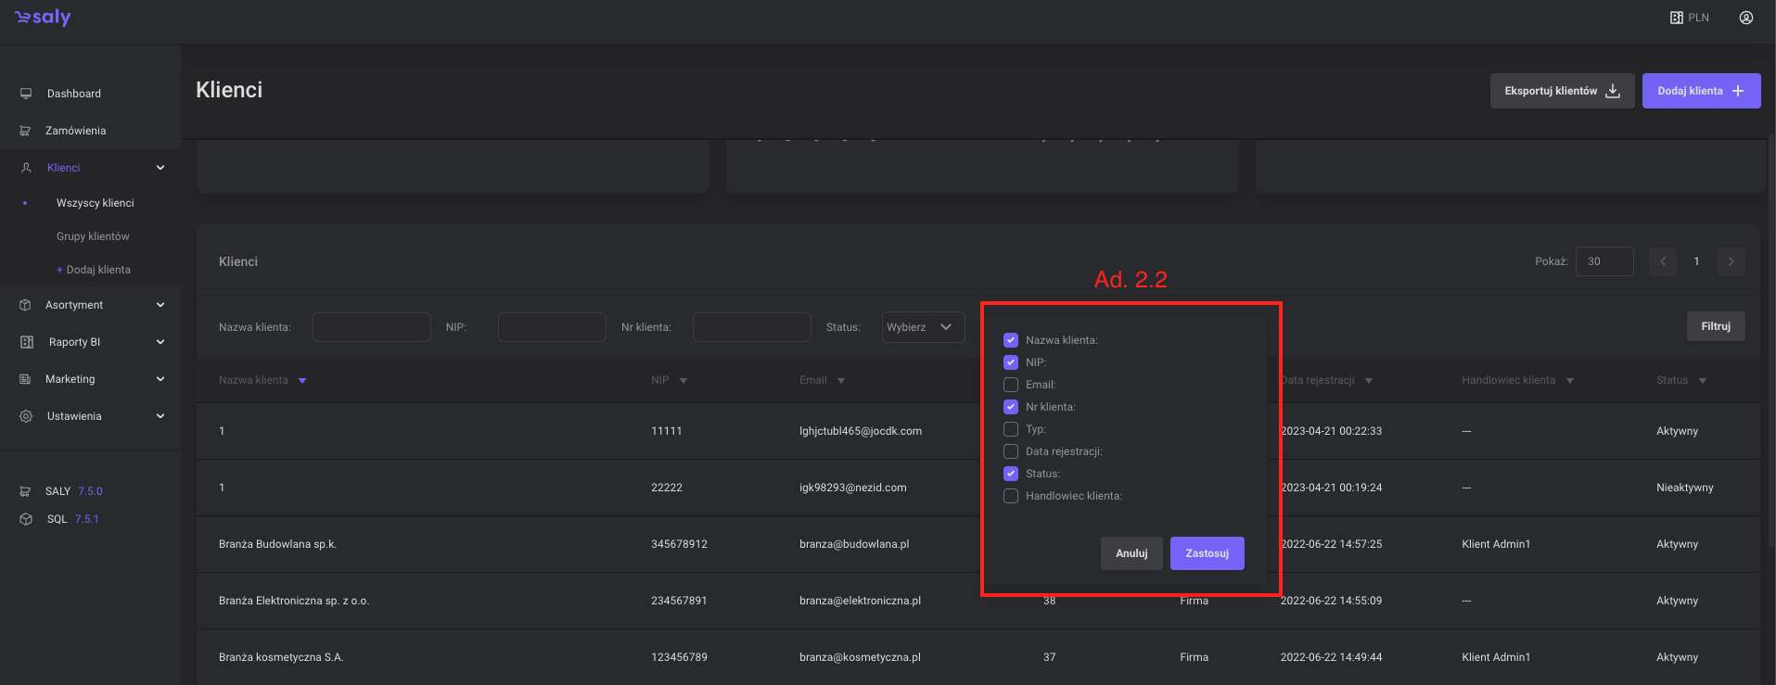Click the Ustawienia gear icon

[x=26, y=416]
